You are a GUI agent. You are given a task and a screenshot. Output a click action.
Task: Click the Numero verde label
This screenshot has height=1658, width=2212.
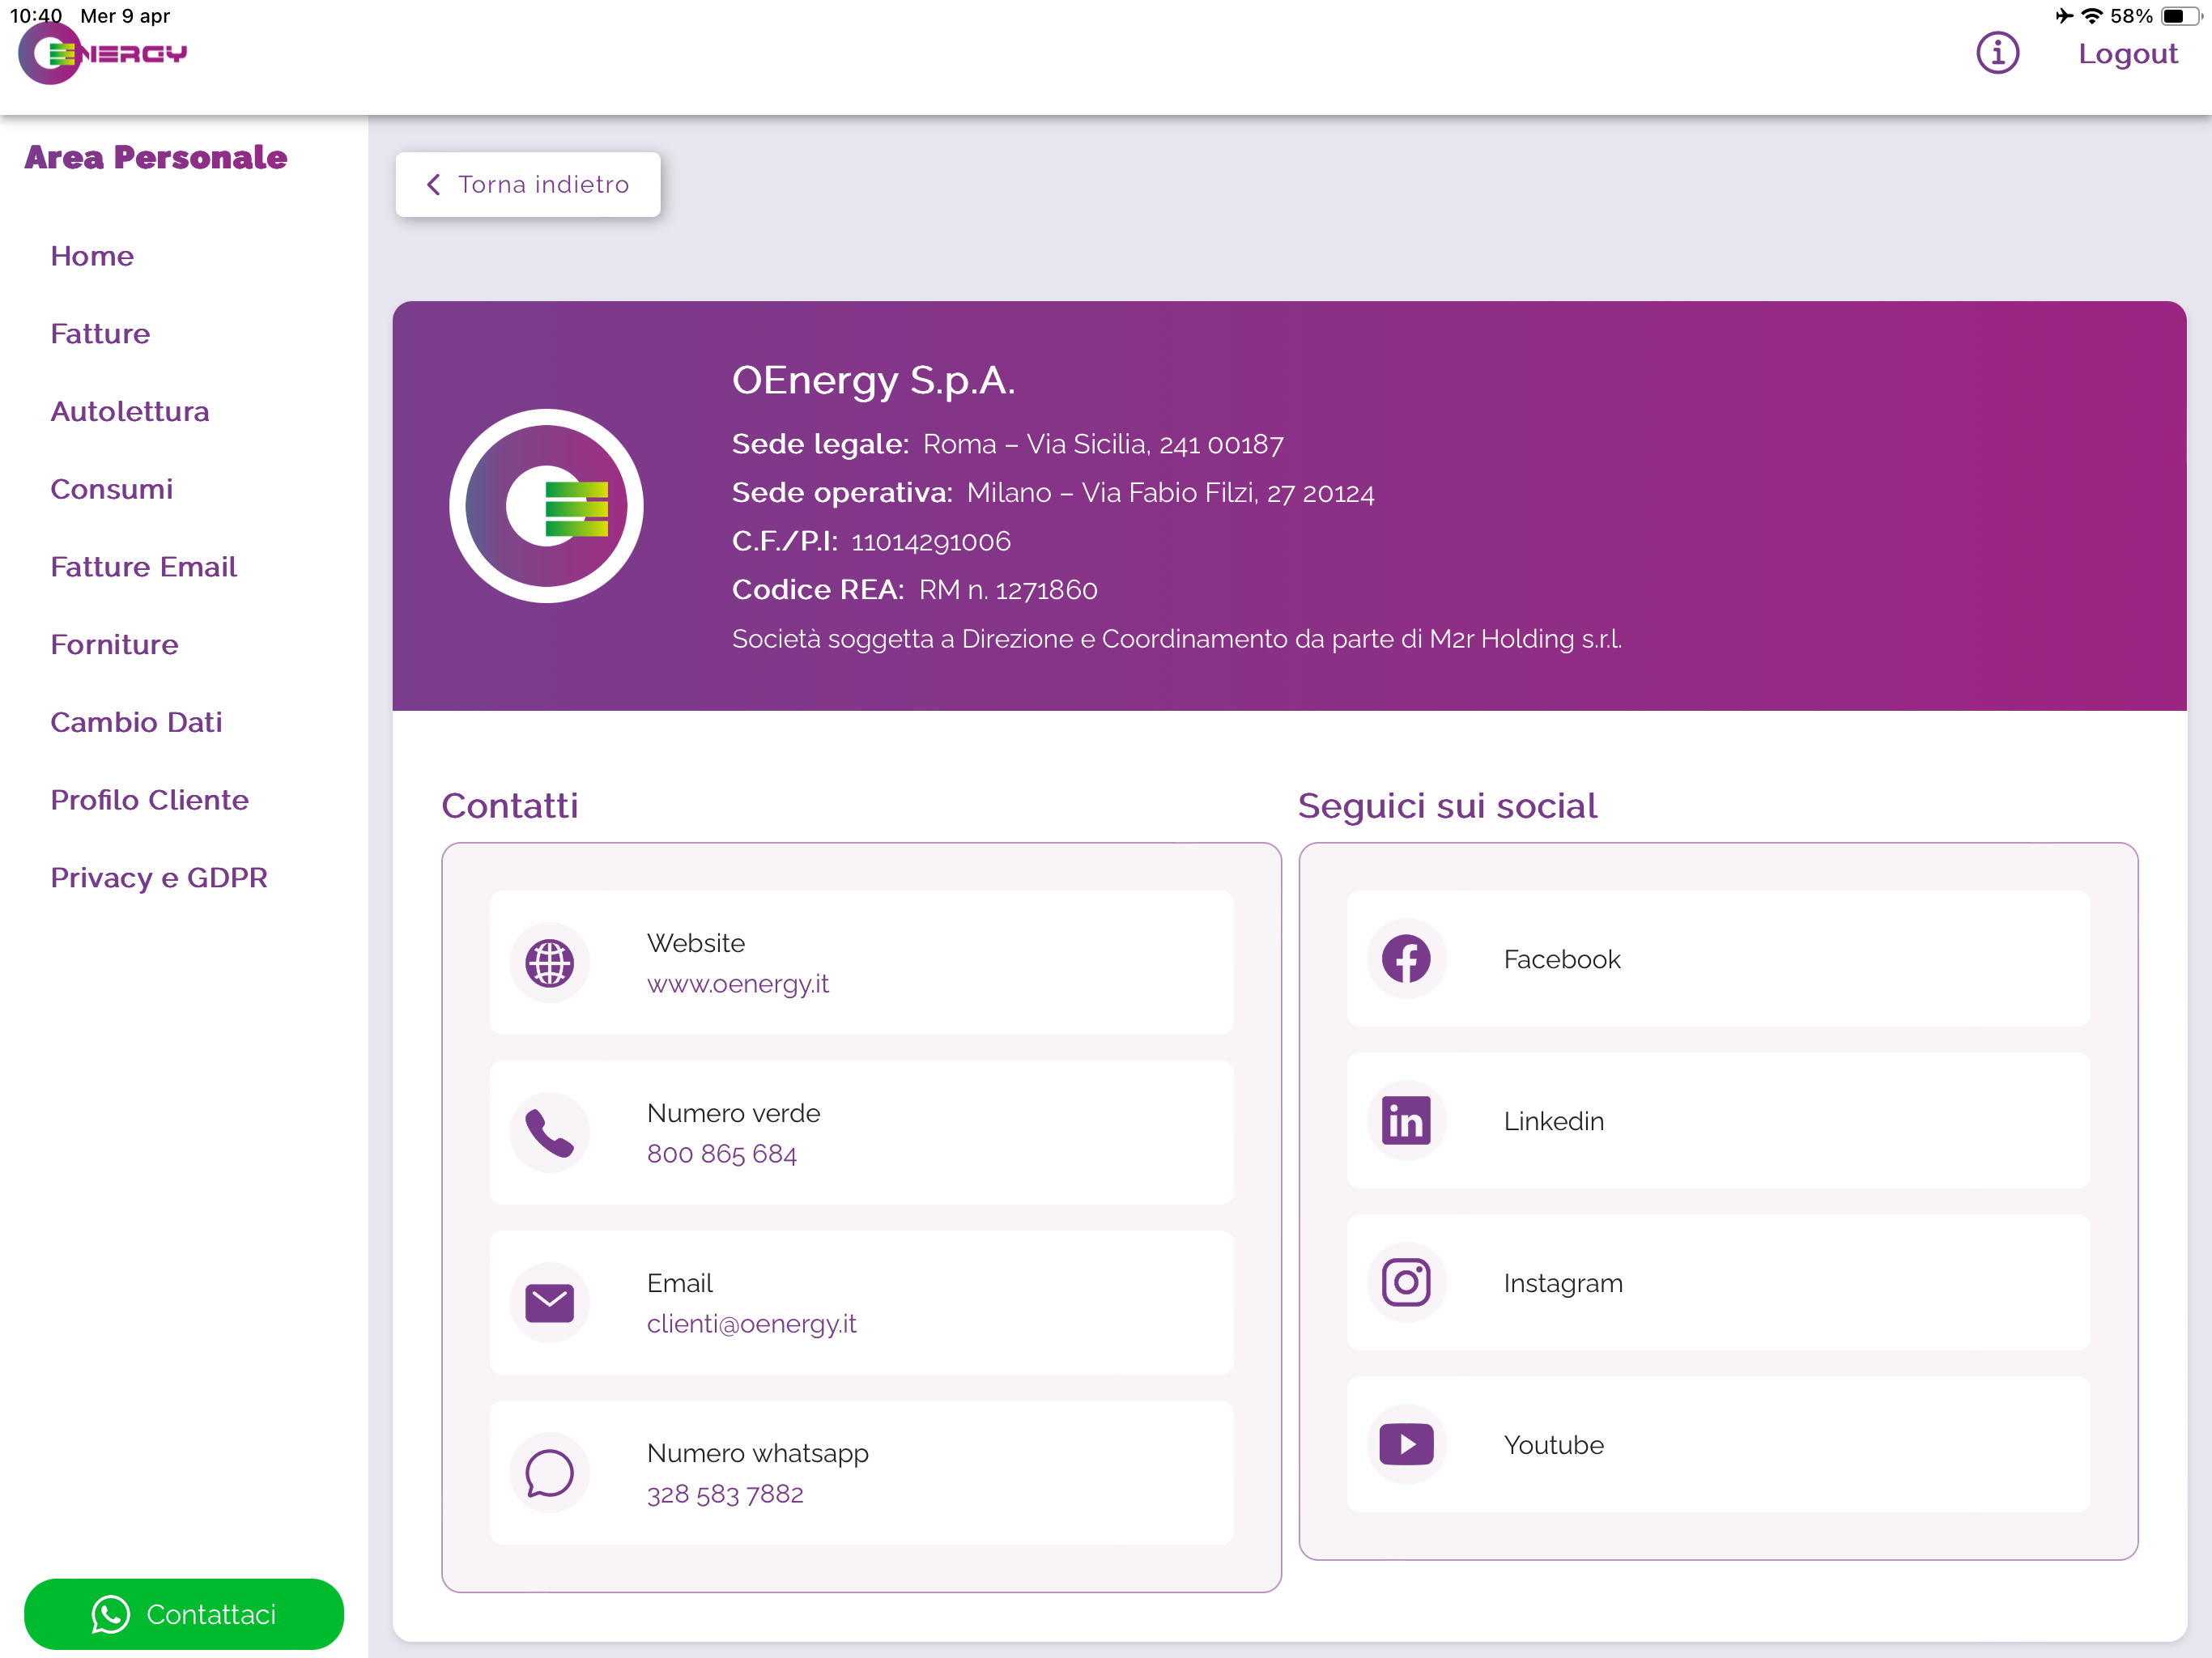pos(733,1113)
